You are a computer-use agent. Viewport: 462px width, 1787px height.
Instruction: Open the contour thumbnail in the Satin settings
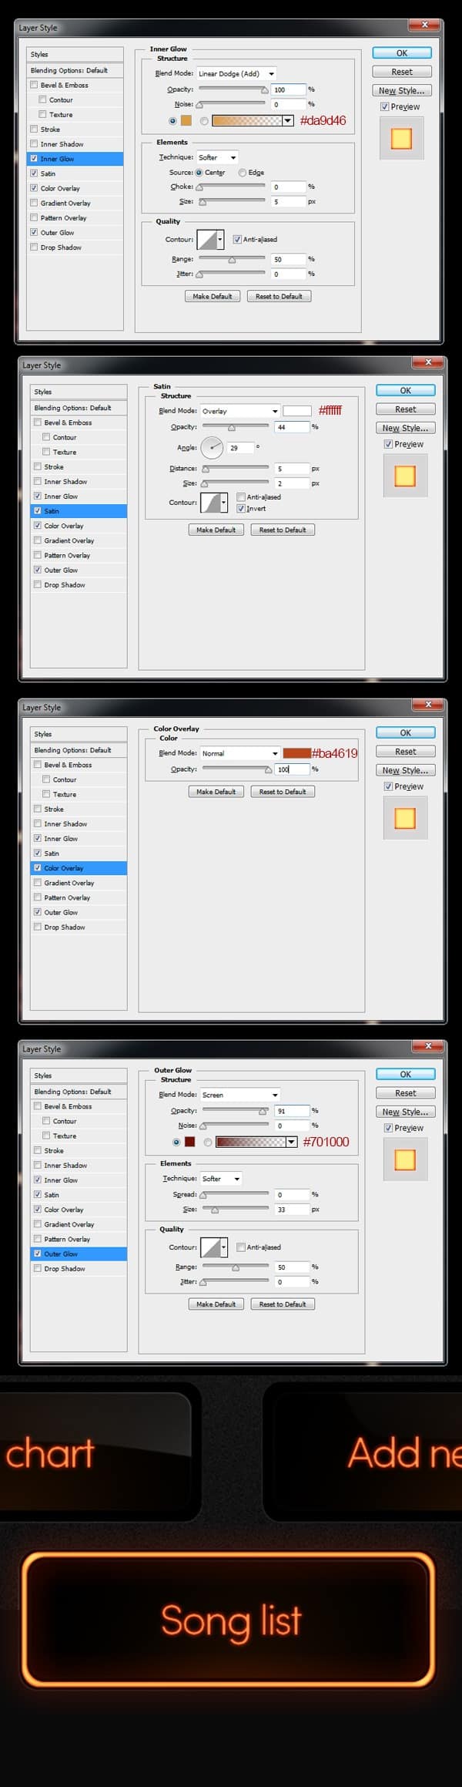click(x=210, y=503)
